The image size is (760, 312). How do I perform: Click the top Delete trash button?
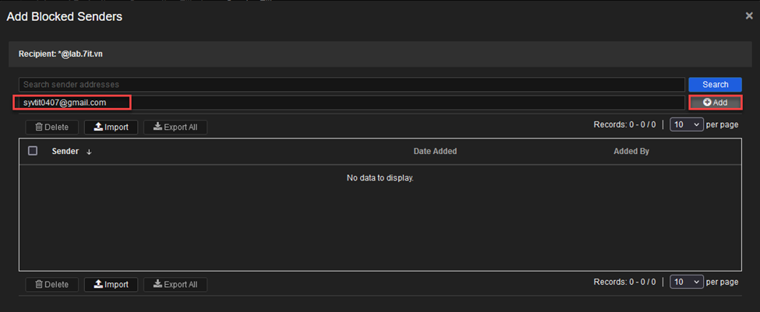(x=51, y=128)
